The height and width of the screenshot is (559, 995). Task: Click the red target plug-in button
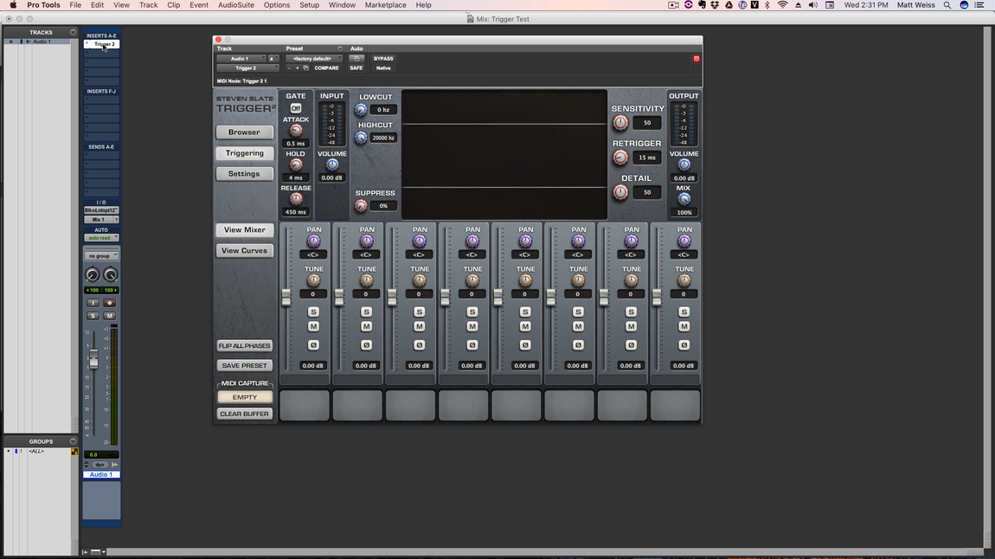pyautogui.click(x=696, y=58)
